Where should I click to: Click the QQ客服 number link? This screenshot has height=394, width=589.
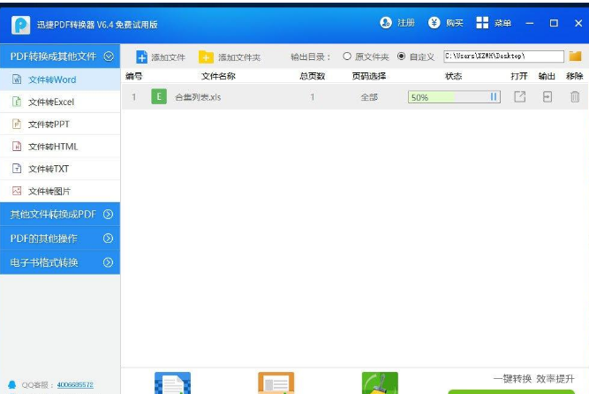click(x=75, y=385)
